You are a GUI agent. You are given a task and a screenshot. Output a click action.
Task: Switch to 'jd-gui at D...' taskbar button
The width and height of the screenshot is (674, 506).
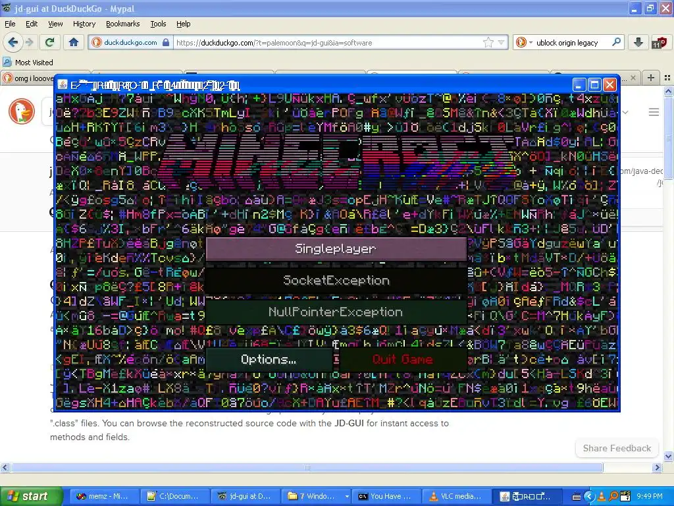246,496
